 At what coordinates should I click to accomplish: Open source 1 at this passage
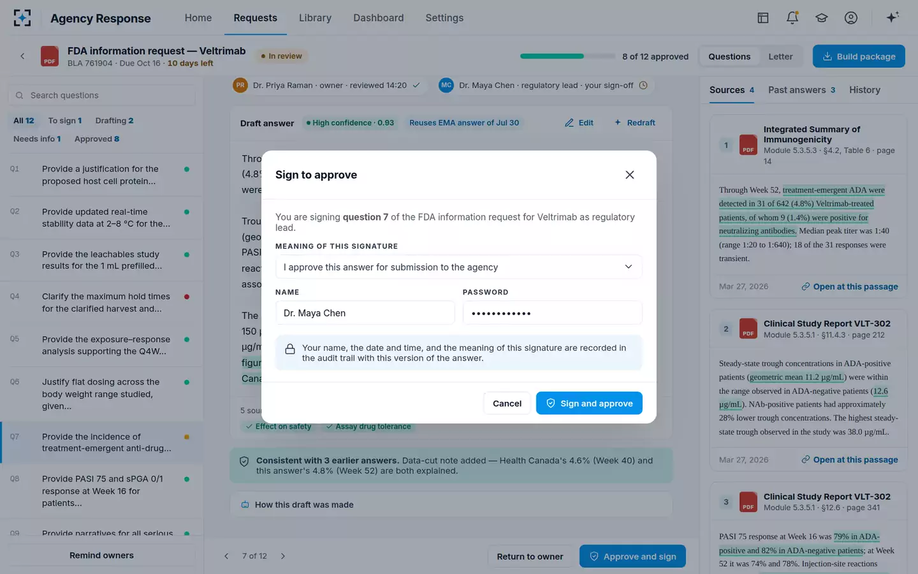(850, 286)
